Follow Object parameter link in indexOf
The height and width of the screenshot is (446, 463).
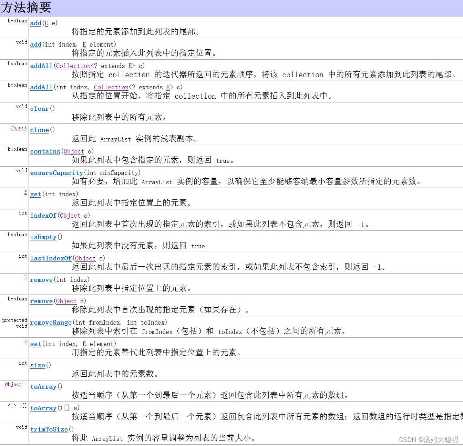pos(70,216)
